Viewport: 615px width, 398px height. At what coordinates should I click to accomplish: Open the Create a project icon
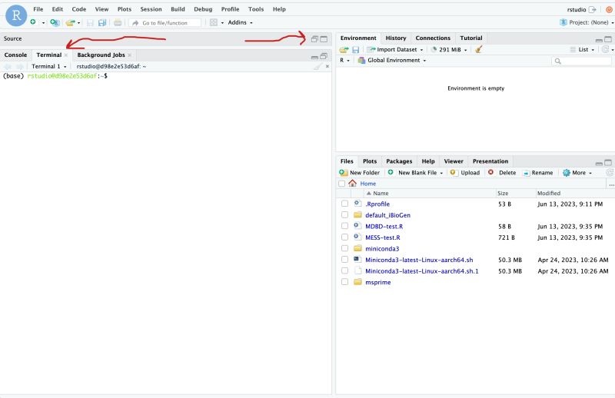tap(55, 23)
